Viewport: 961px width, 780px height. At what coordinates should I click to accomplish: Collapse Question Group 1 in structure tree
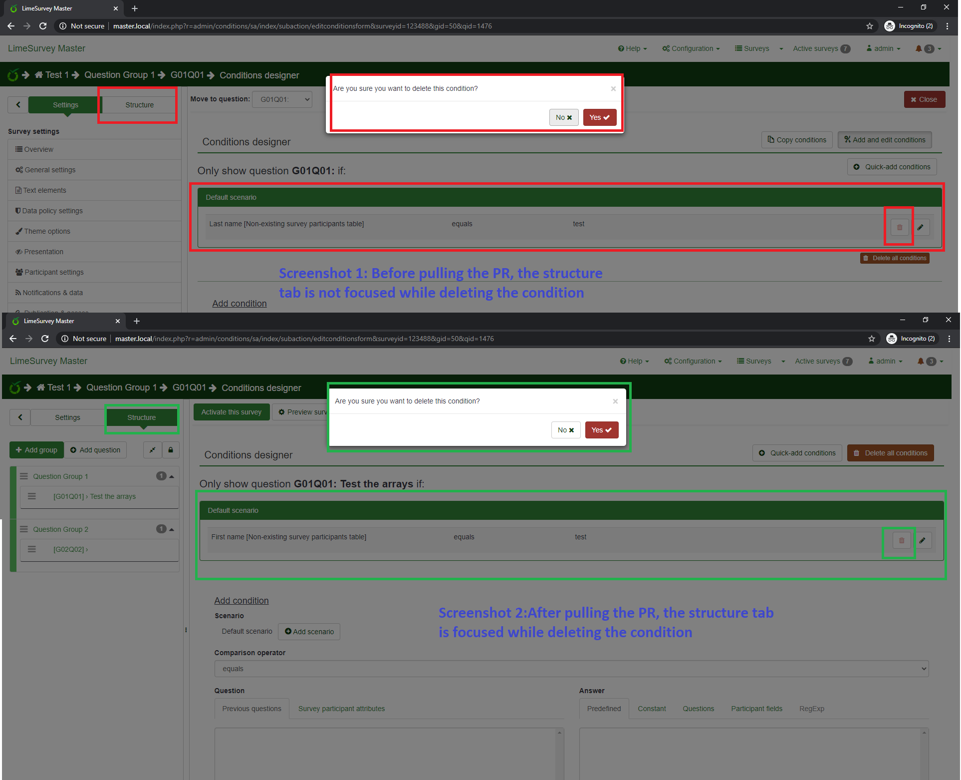click(x=172, y=476)
